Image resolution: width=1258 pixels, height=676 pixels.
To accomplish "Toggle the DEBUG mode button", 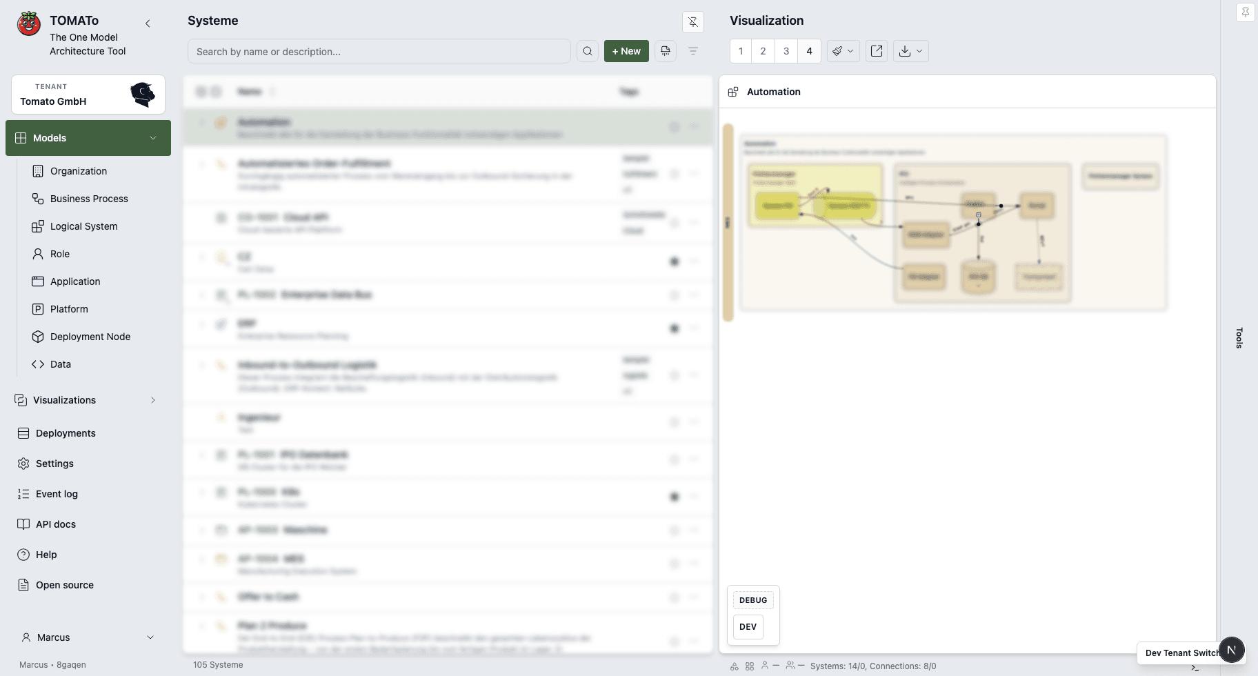I will click(x=752, y=600).
